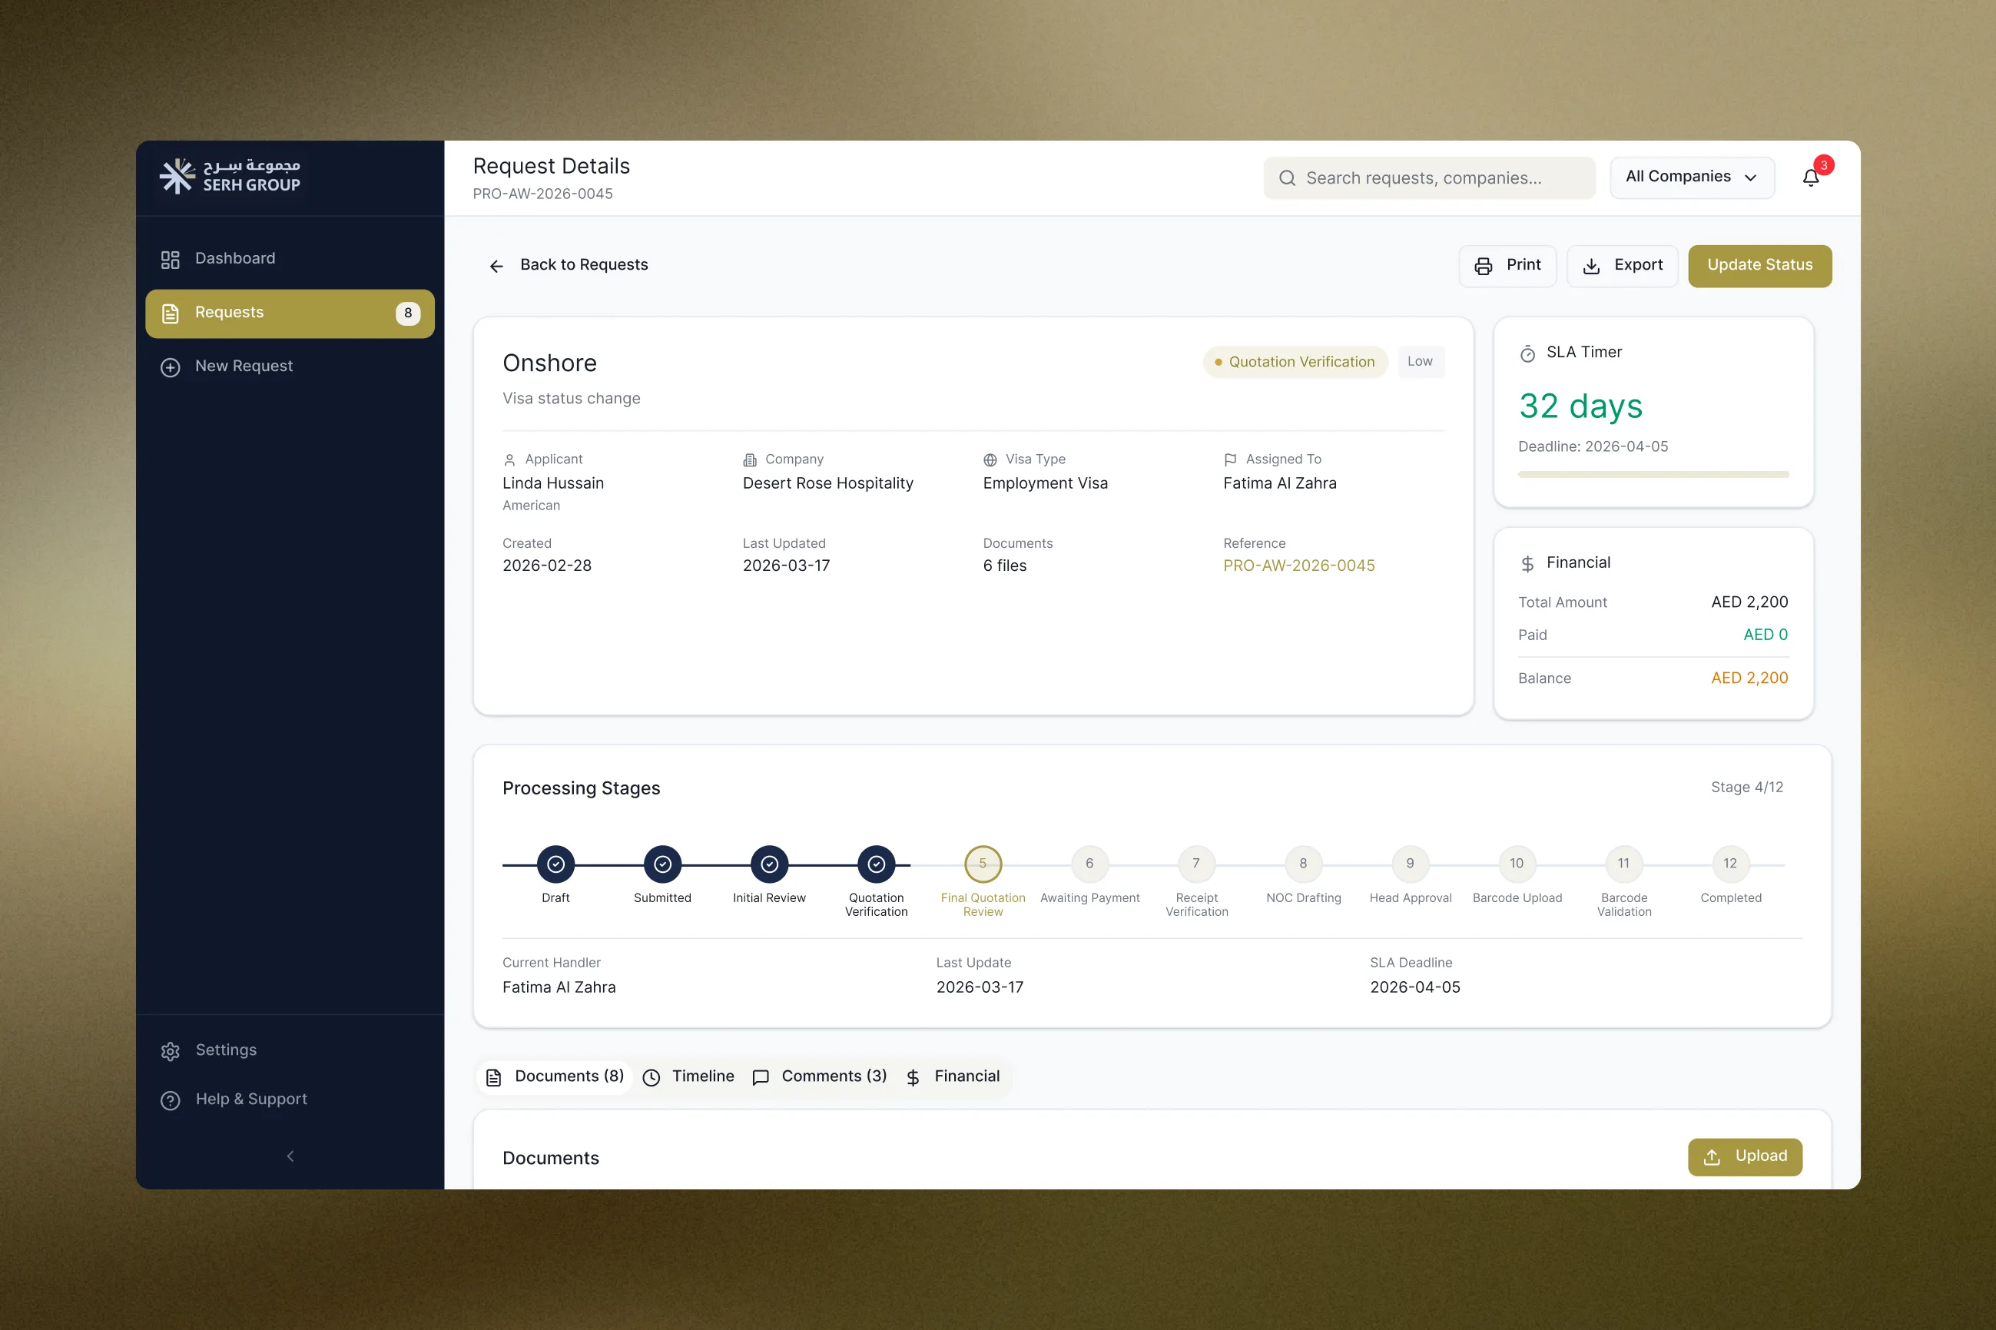The image size is (1996, 1330).
Task: Click the Requests document icon
Action: click(171, 313)
